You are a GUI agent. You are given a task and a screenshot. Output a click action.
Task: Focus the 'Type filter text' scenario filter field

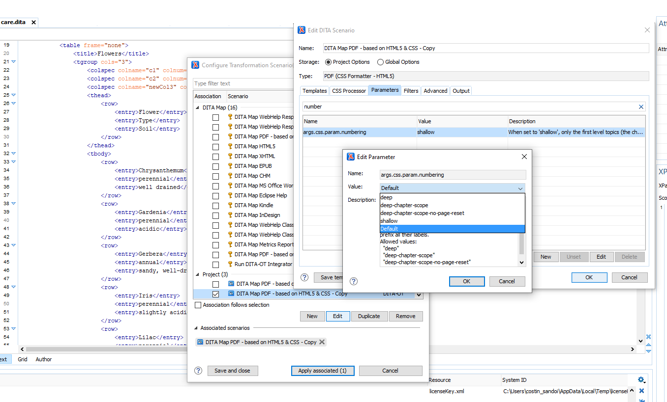(243, 83)
